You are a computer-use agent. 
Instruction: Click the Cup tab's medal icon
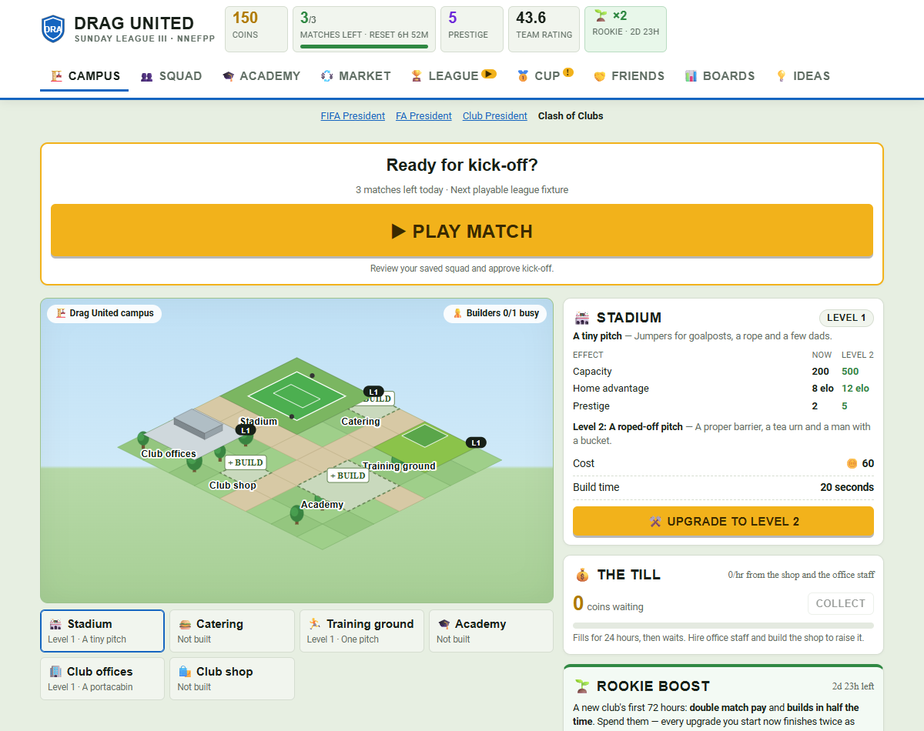pos(523,76)
